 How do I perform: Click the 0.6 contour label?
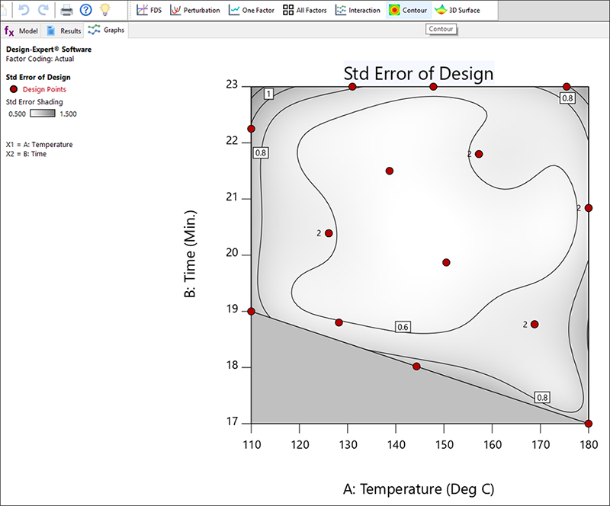(403, 327)
